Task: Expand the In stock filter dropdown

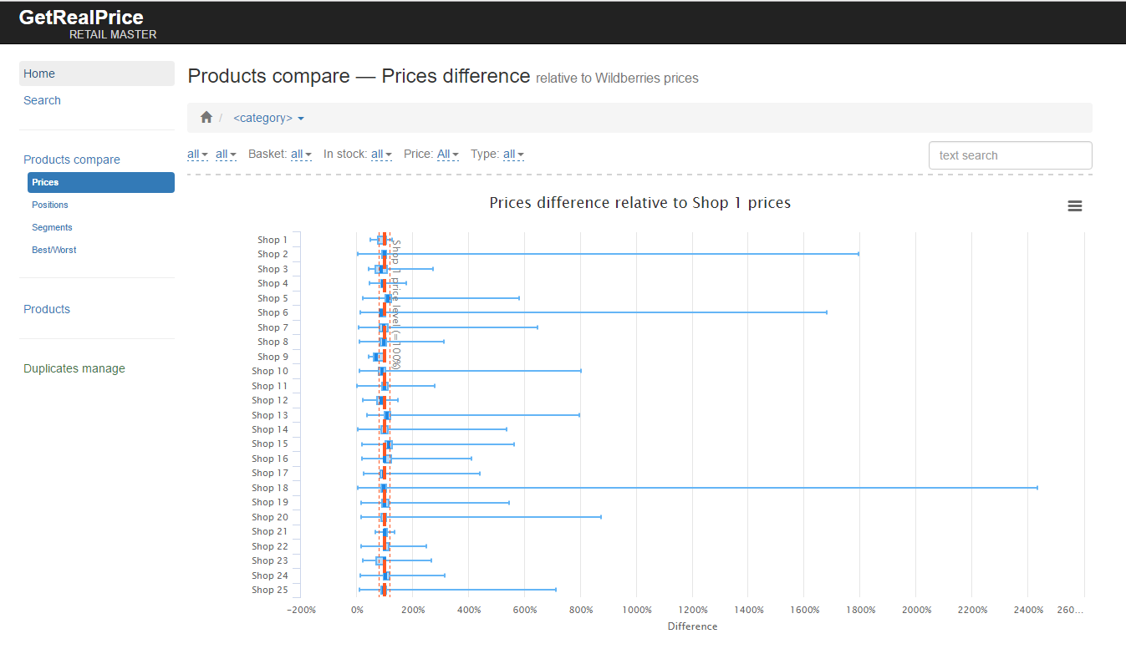Action: [381, 155]
